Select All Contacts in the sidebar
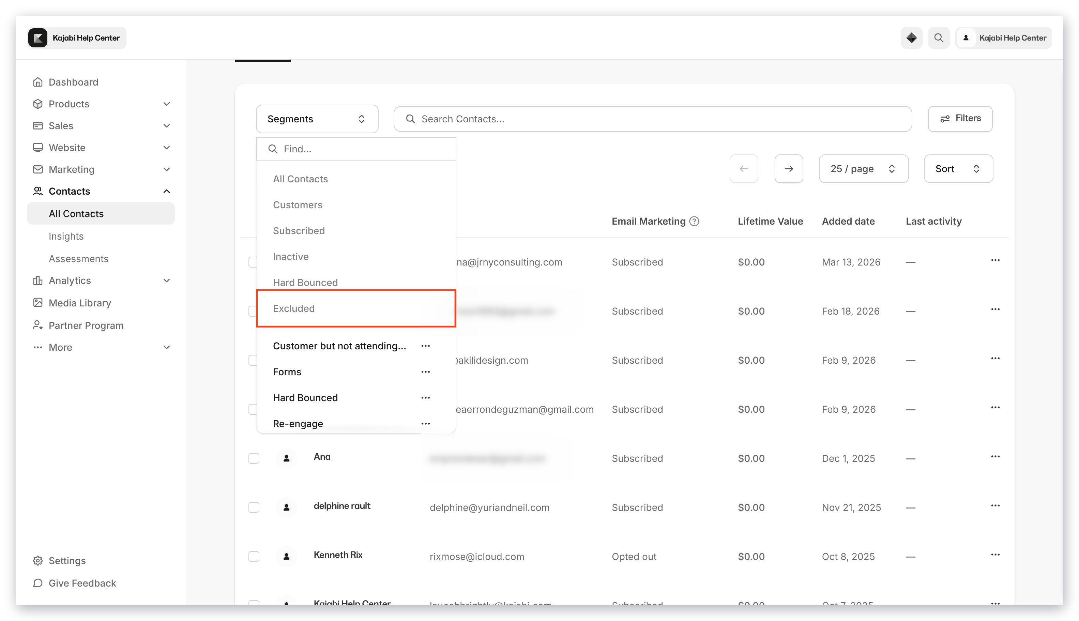Image resolution: width=1079 pixels, height=621 pixels. coord(101,213)
